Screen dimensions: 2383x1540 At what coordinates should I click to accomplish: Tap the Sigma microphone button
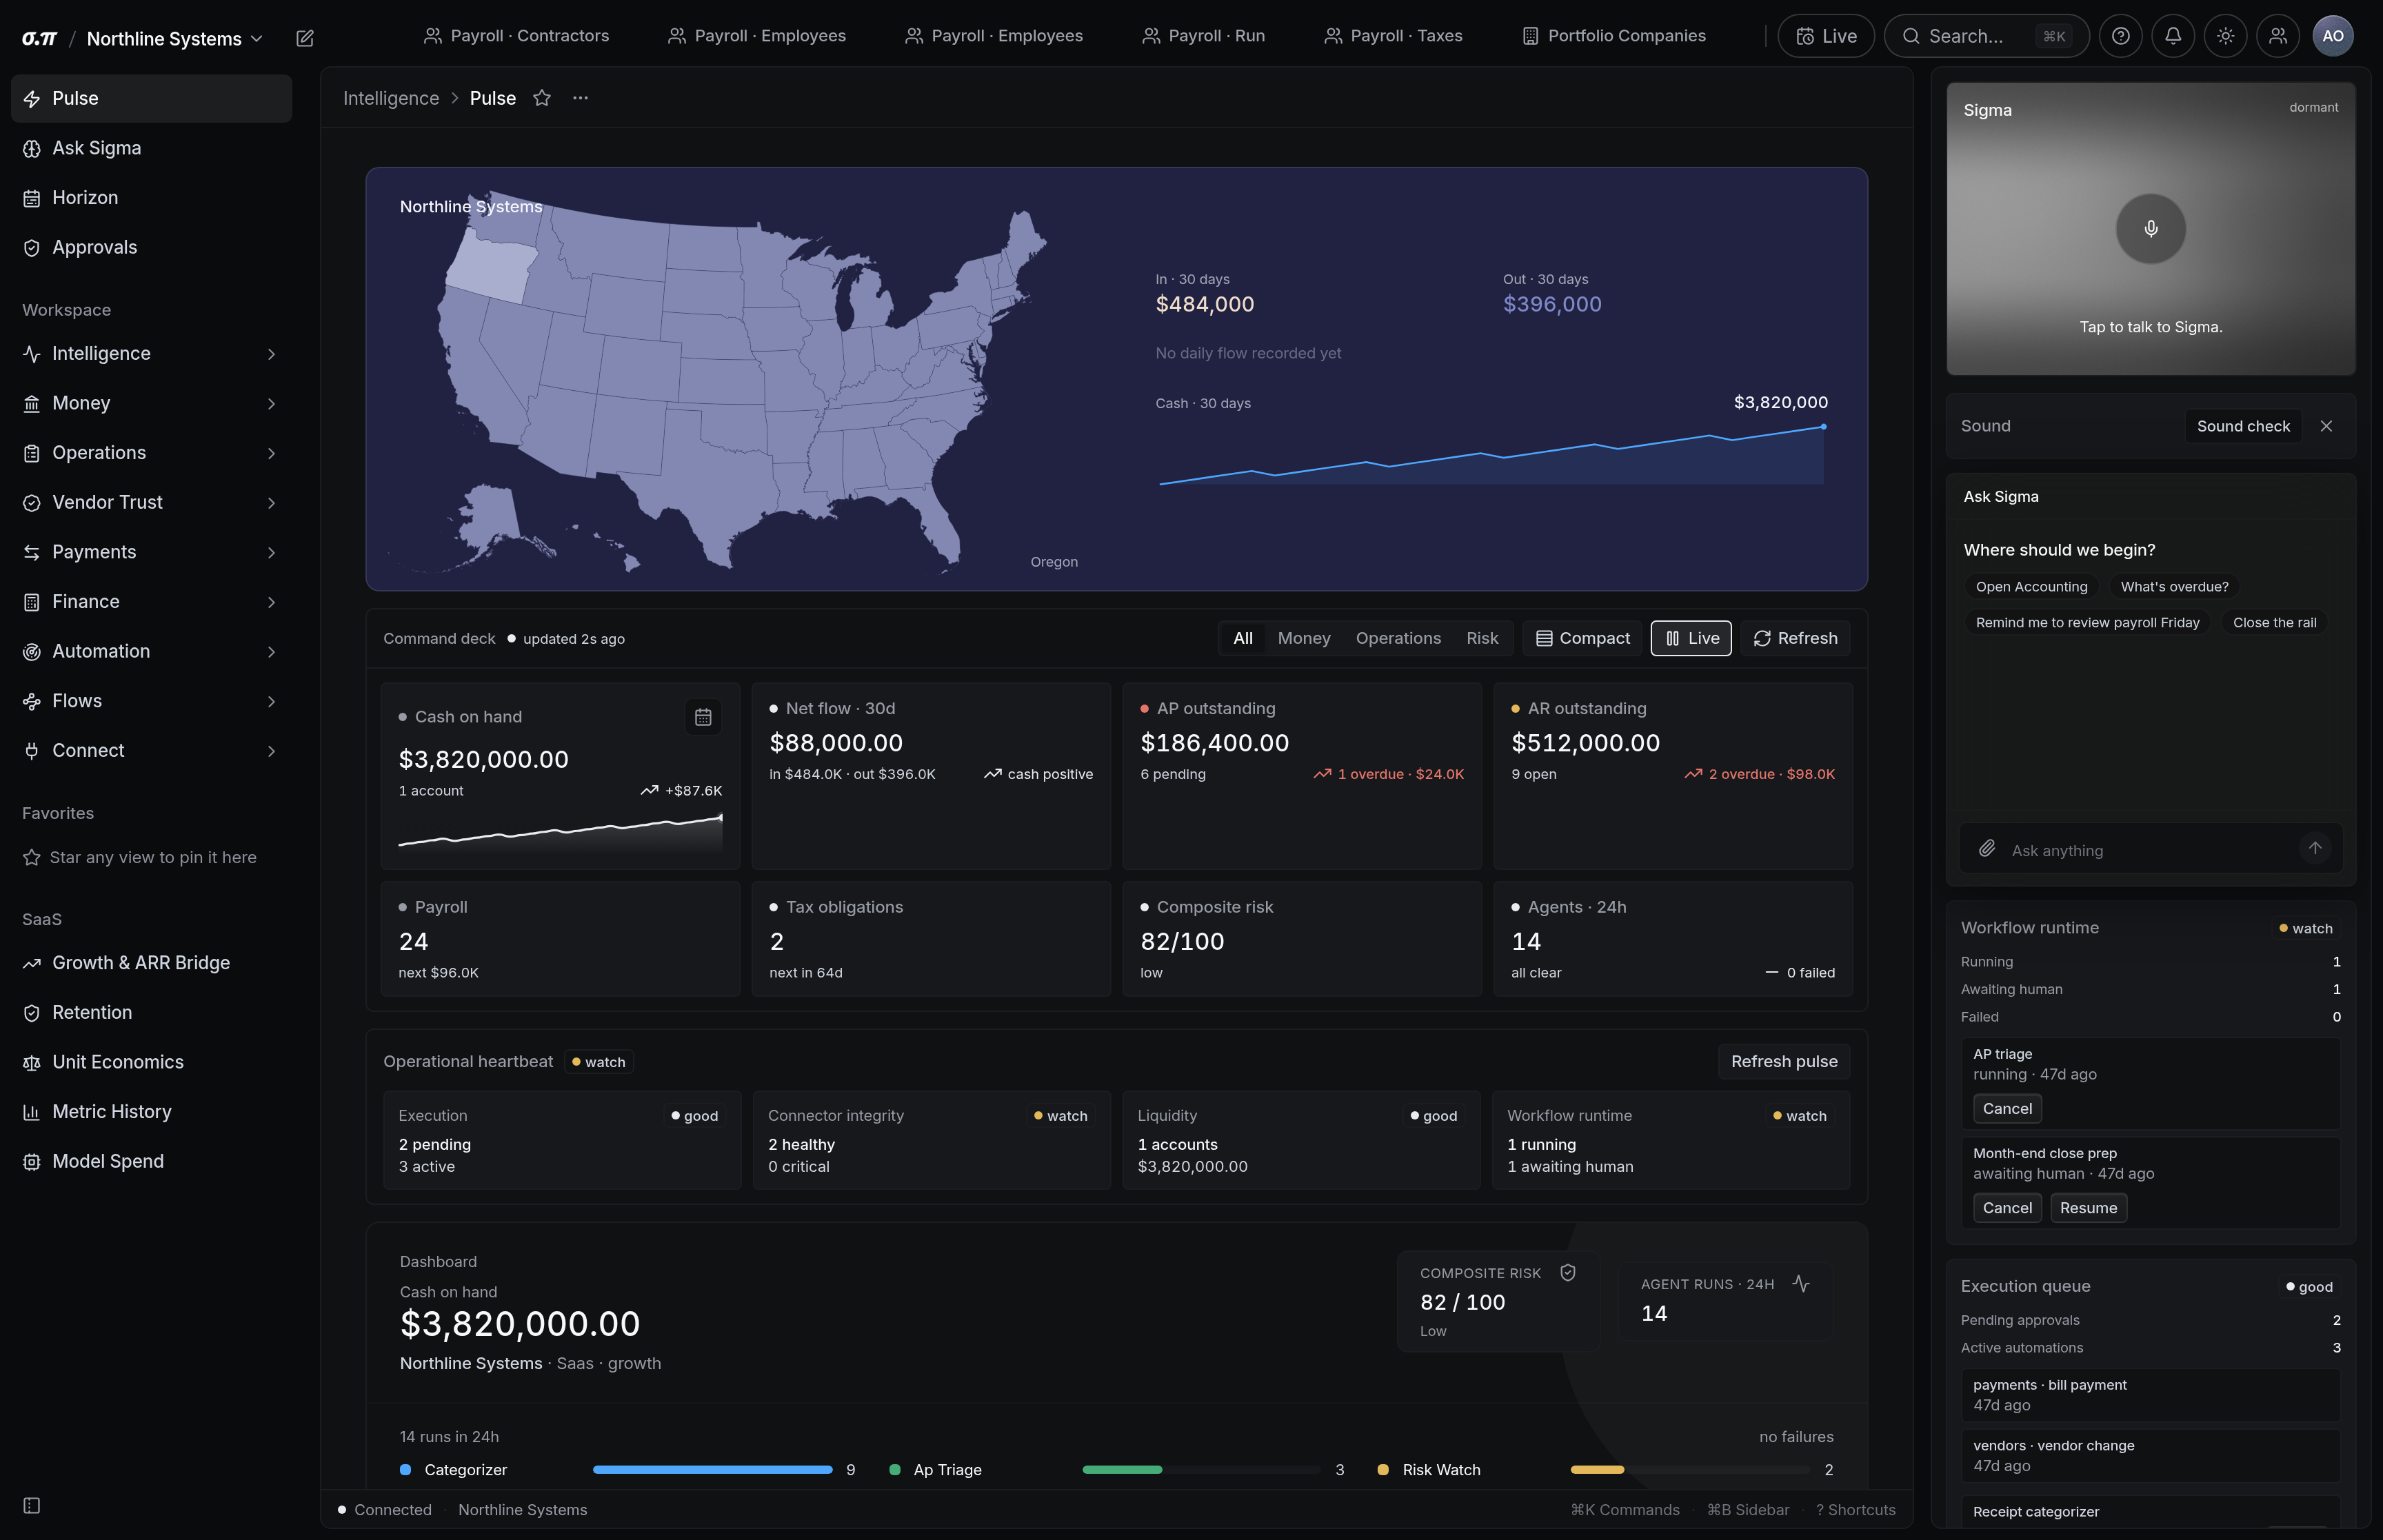[x=2150, y=229]
